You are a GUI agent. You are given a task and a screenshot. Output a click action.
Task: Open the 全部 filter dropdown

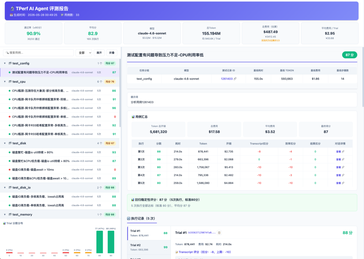84,53
